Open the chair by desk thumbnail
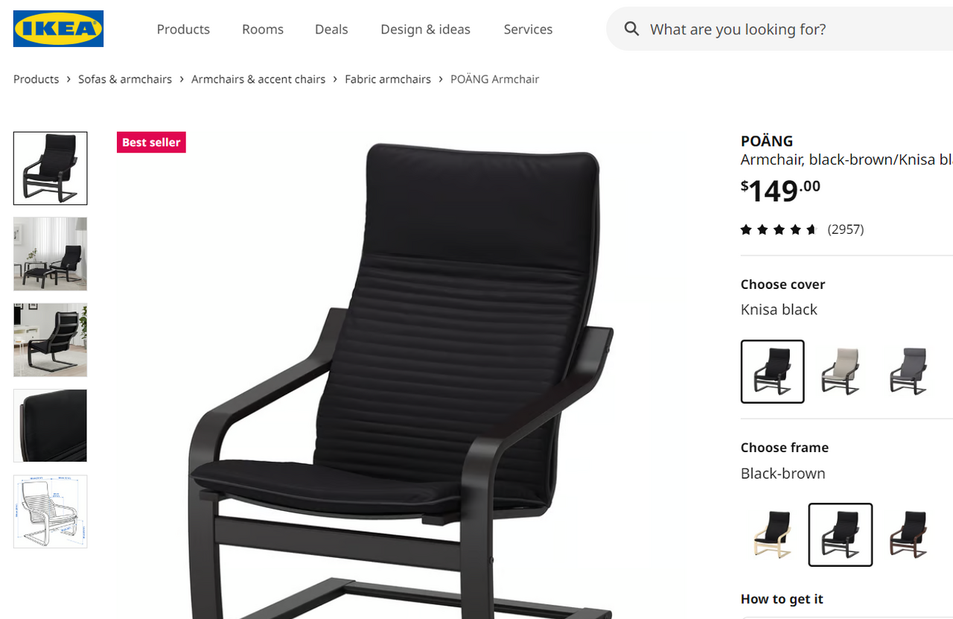Screen dimensions: 953x619 coord(51,340)
